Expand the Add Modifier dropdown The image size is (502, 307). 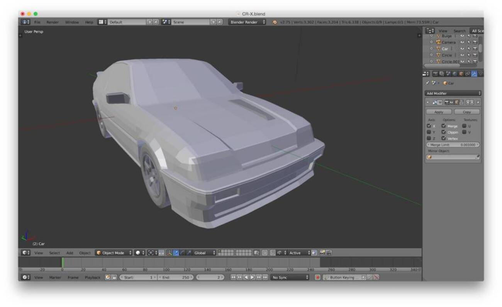pyautogui.click(x=453, y=93)
